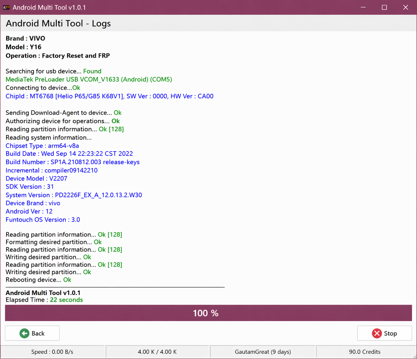Click the bold Android Multi Tool v1.0.1 footer
The height and width of the screenshot is (359, 417).
[x=43, y=293]
